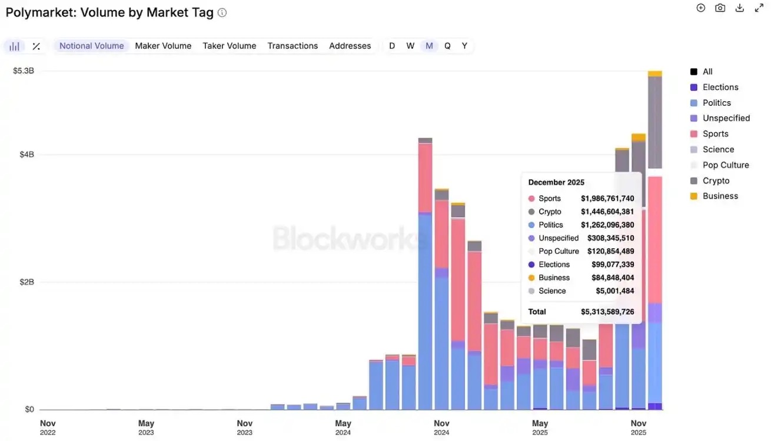Click the info icon beside the chart title
This screenshot has width=771, height=441.
coord(221,12)
